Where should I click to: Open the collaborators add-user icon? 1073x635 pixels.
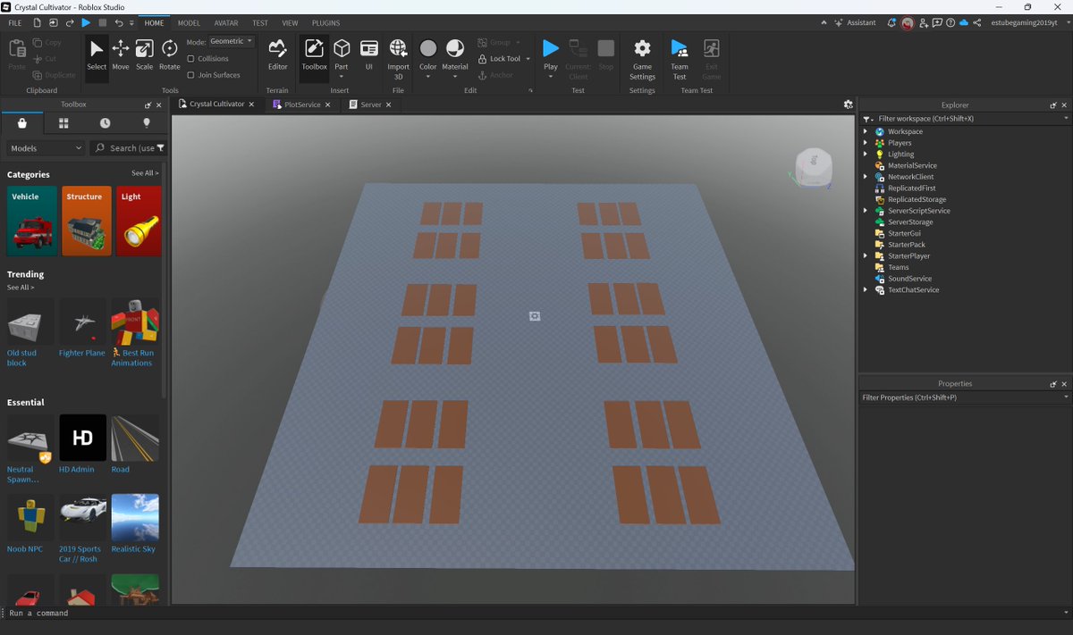tap(922, 22)
